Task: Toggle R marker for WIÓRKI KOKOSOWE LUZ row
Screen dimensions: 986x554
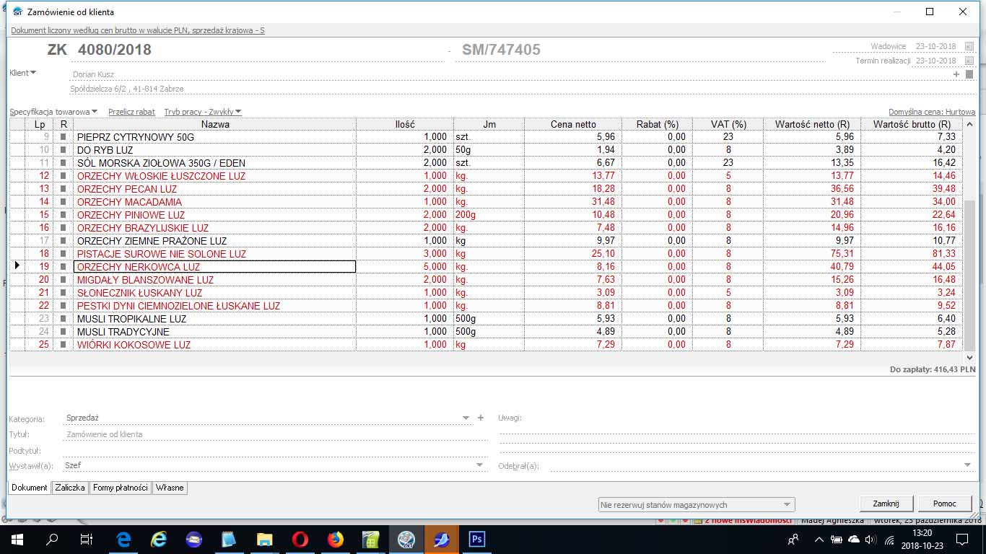Action: point(64,345)
